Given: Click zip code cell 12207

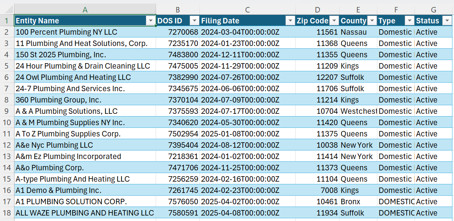Looking at the screenshot, I should [x=318, y=77].
